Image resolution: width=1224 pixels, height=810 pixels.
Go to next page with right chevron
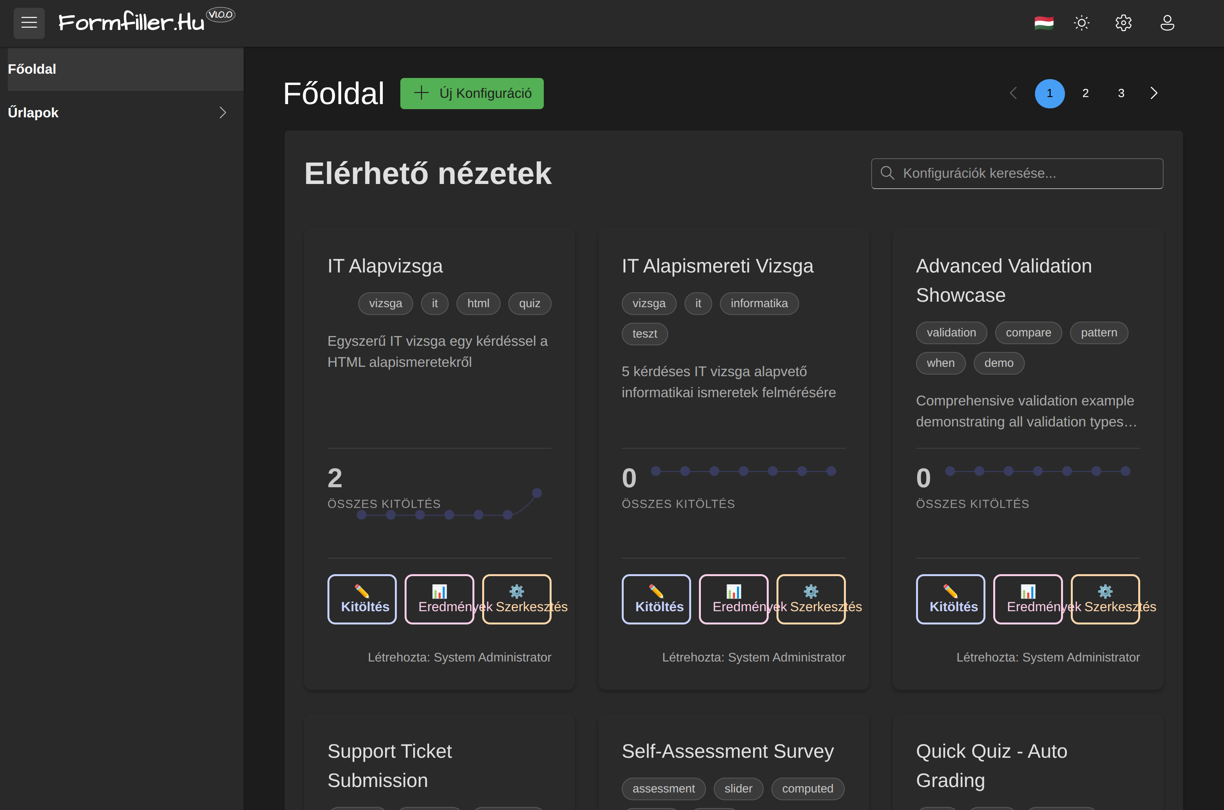pyautogui.click(x=1154, y=93)
